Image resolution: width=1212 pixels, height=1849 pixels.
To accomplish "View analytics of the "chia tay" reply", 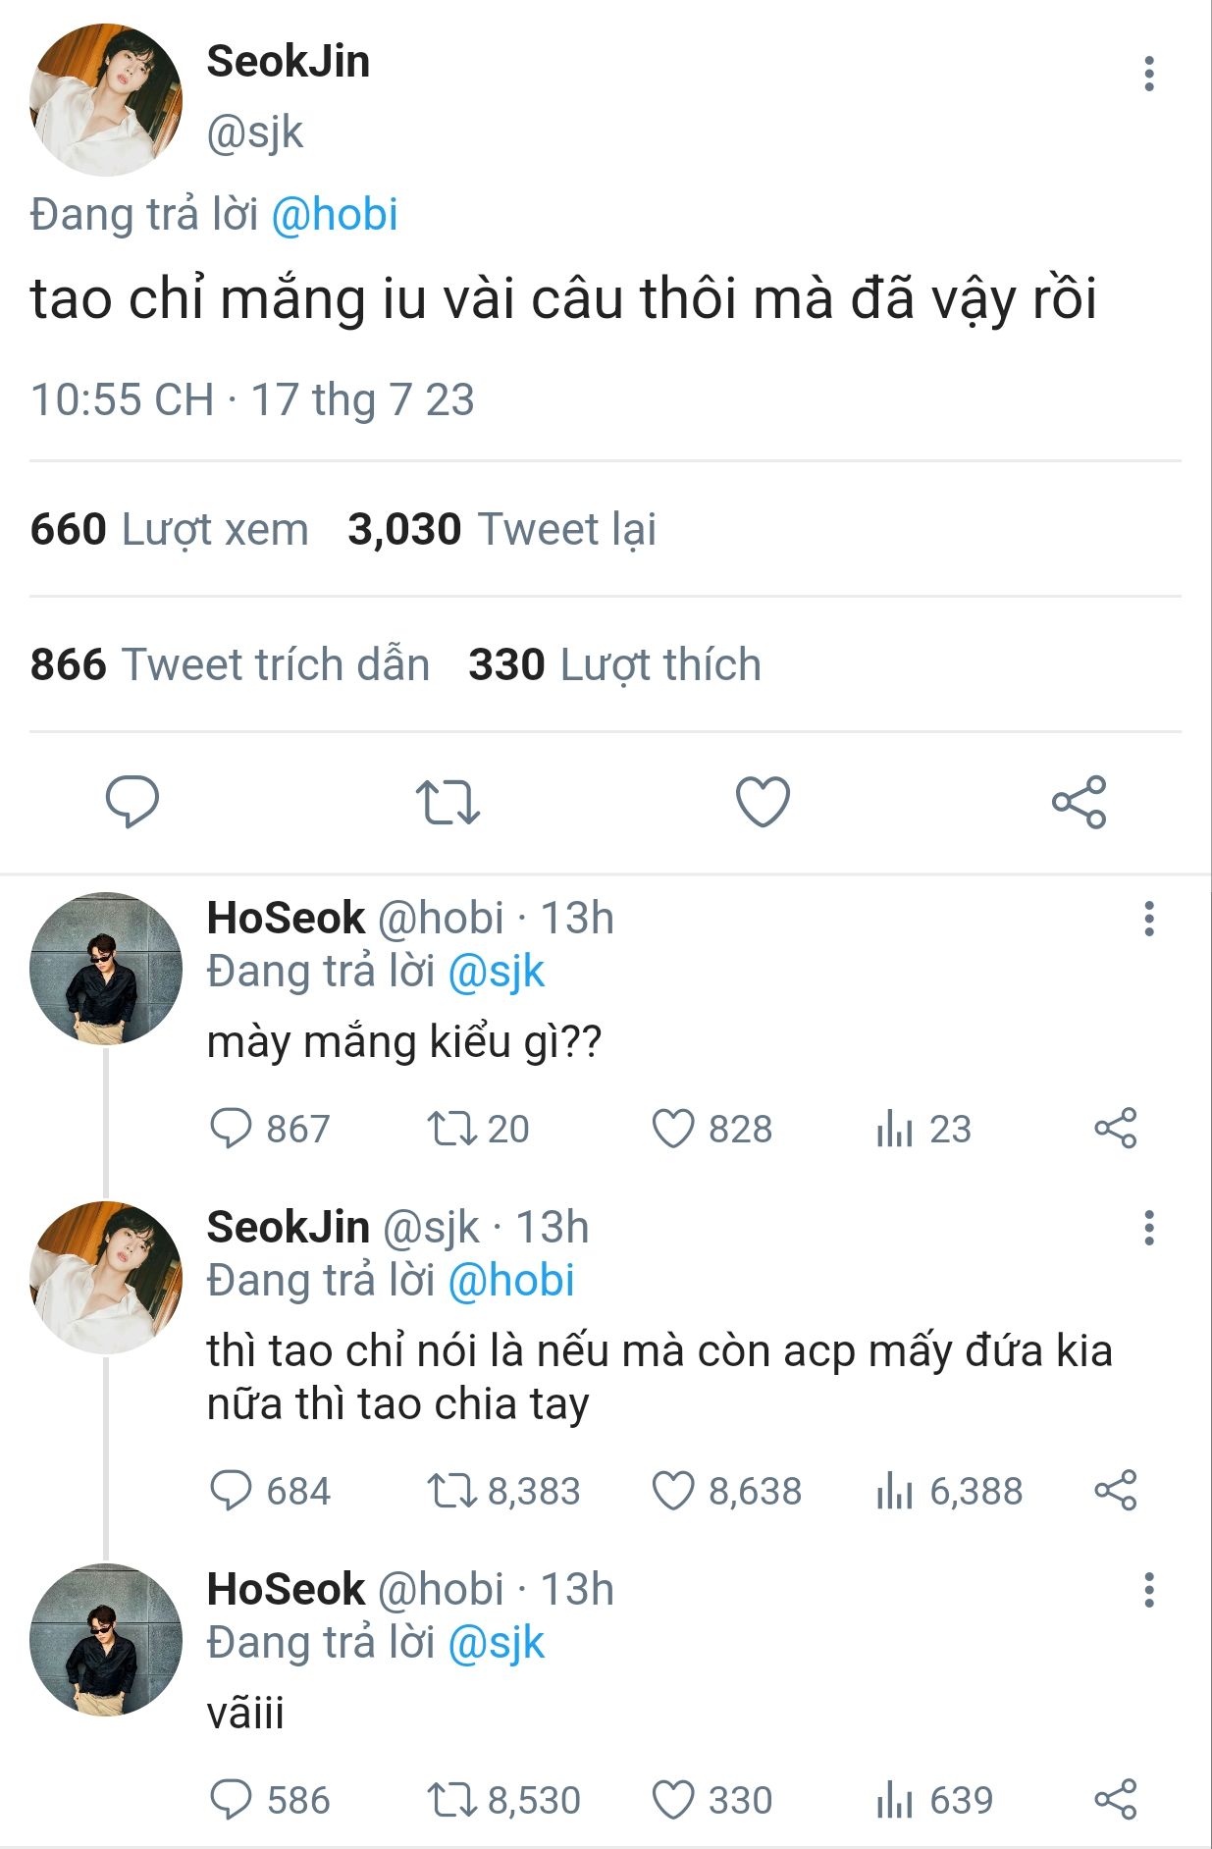I will pos(894,1491).
